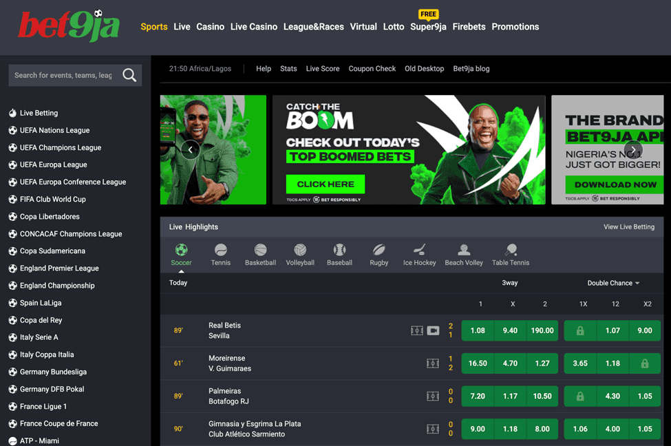Open Coupon Check
The image size is (671, 446).
tap(372, 69)
